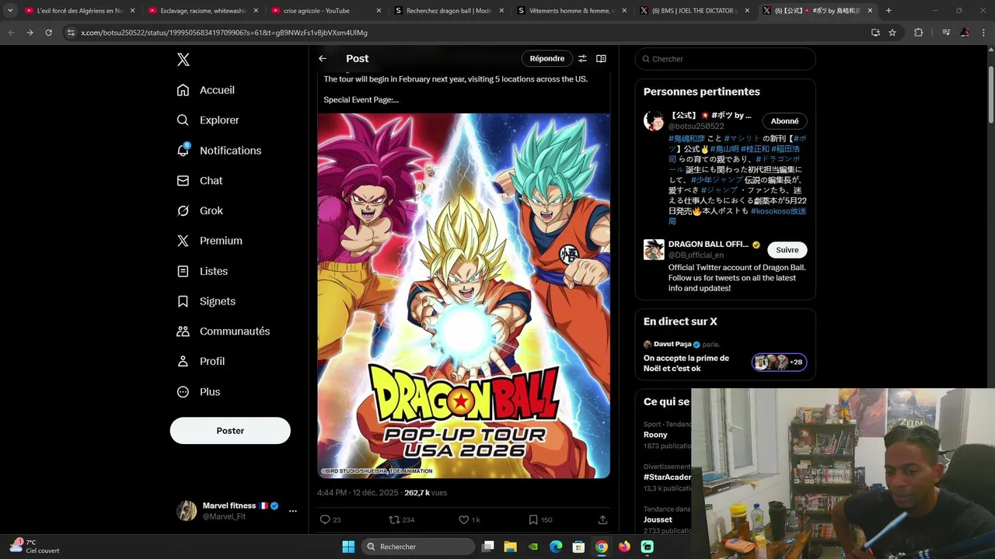This screenshot has width=995, height=559.
Task: Click the reply icon with 23 replies
Action: click(330, 519)
